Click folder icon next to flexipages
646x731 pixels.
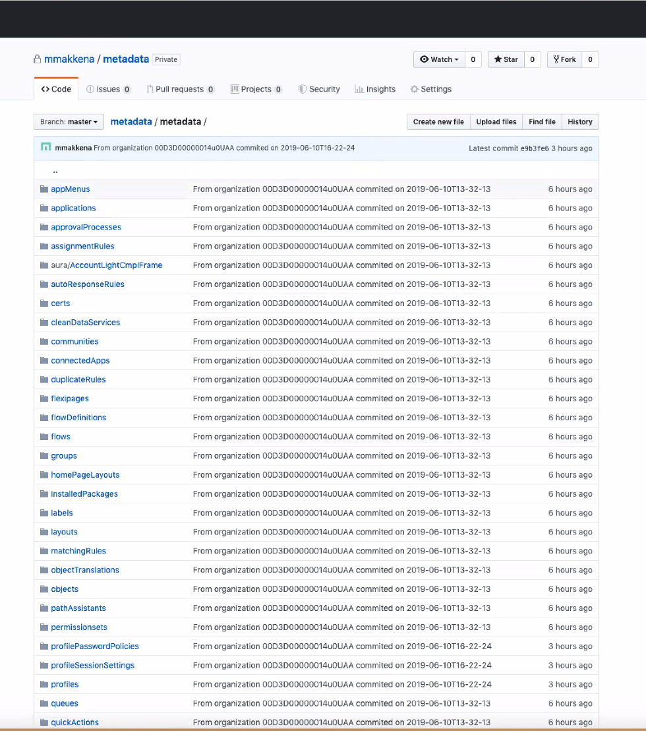(44, 398)
